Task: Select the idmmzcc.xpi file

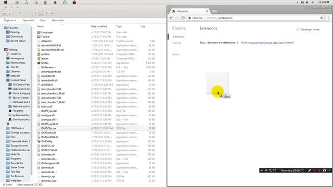Action: point(48,177)
